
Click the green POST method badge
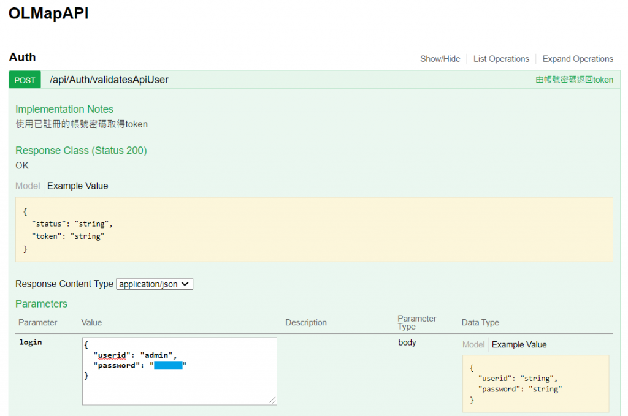[25, 80]
